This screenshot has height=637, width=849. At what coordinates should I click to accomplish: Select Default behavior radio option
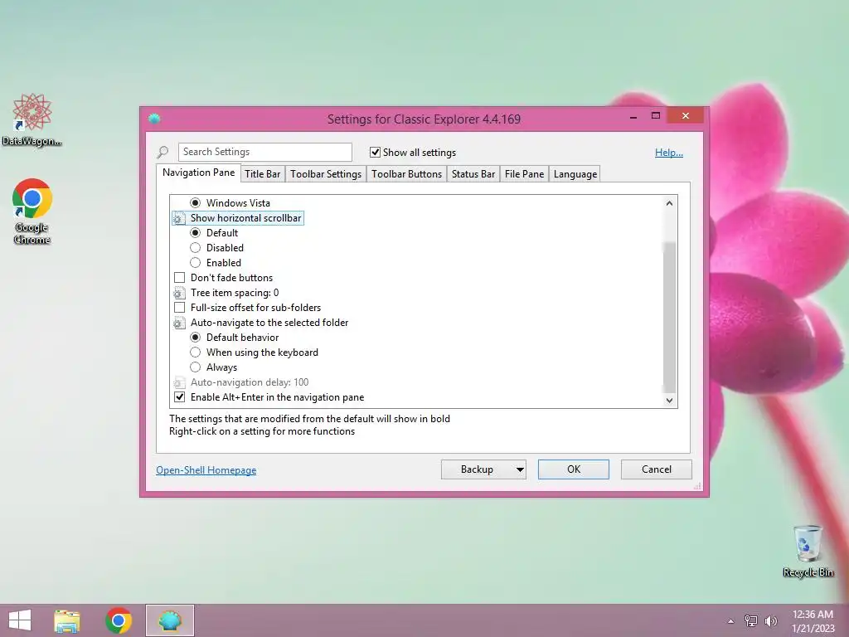click(196, 338)
